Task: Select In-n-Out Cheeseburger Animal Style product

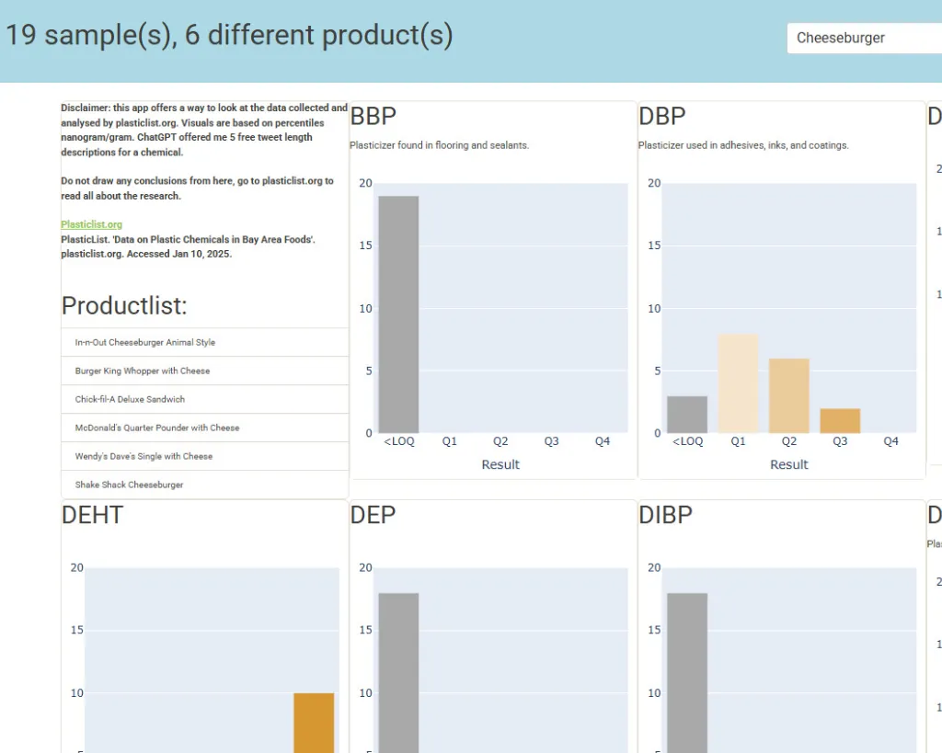Action: (x=144, y=342)
